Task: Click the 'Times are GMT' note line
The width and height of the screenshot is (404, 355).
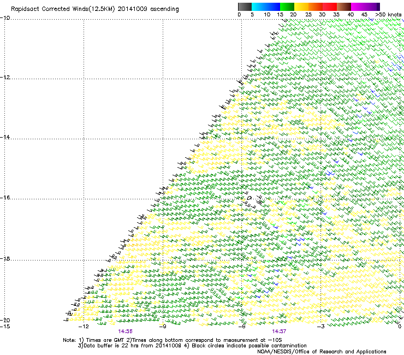Action: (x=173, y=340)
